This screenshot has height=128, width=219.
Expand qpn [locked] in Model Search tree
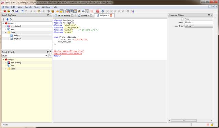click(6, 63)
